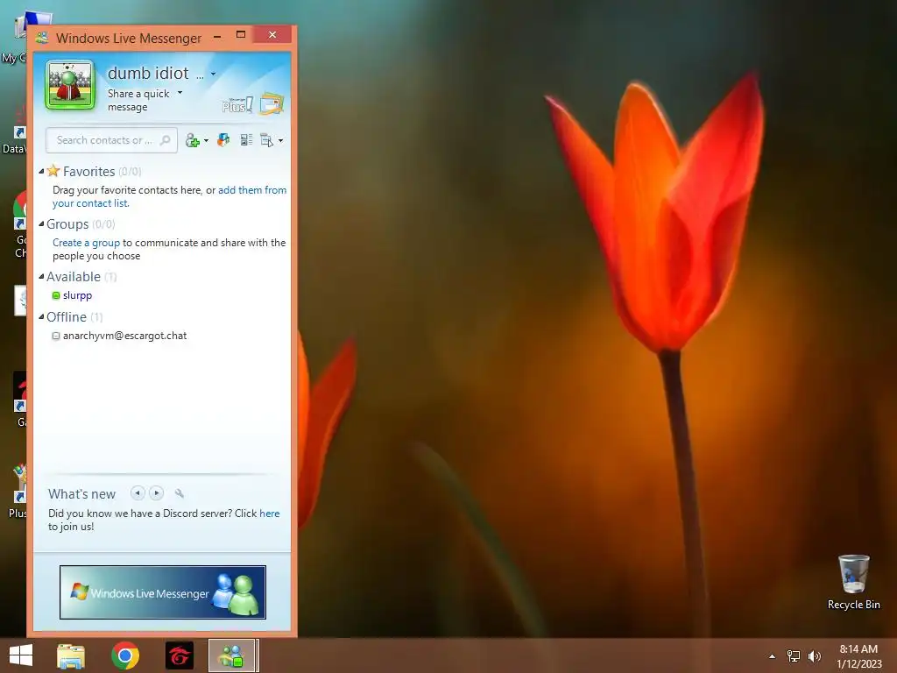Open What's new settings wrench icon

(179, 493)
